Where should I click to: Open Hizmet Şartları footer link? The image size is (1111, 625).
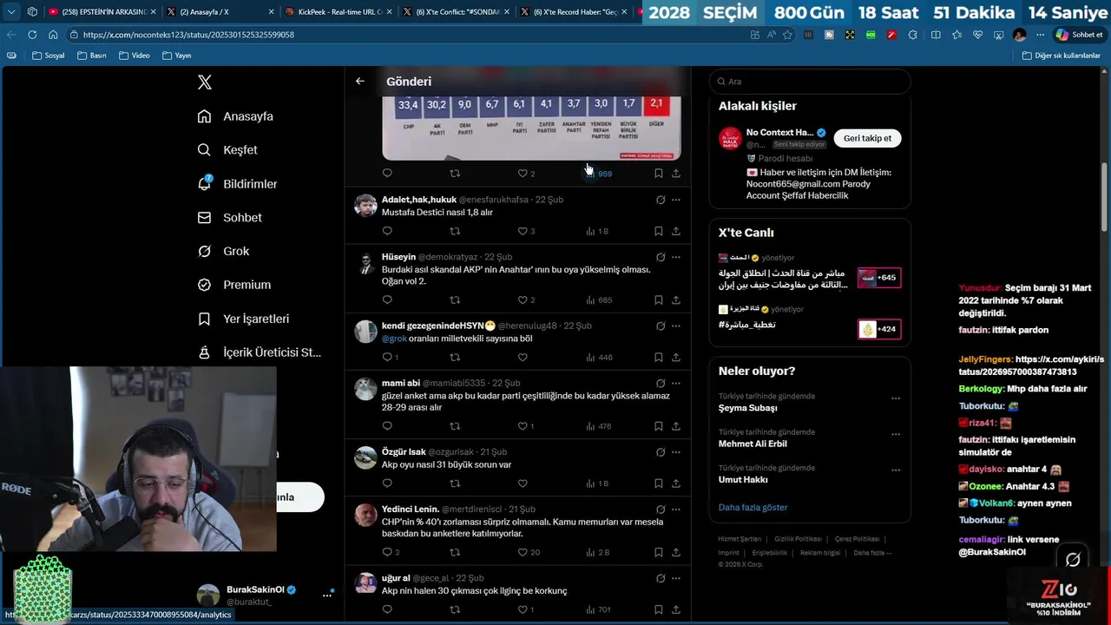[740, 539]
